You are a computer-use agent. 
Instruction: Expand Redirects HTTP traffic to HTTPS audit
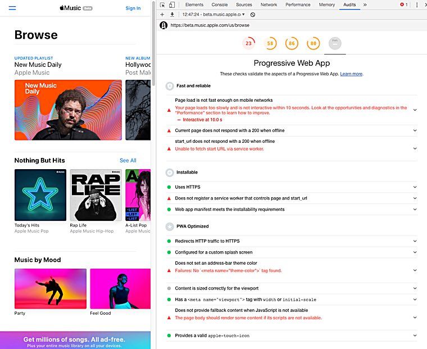[415, 241]
